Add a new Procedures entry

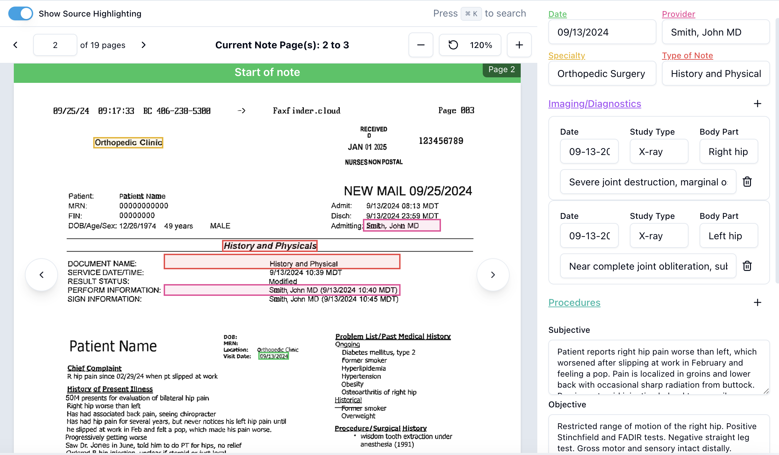[757, 302]
